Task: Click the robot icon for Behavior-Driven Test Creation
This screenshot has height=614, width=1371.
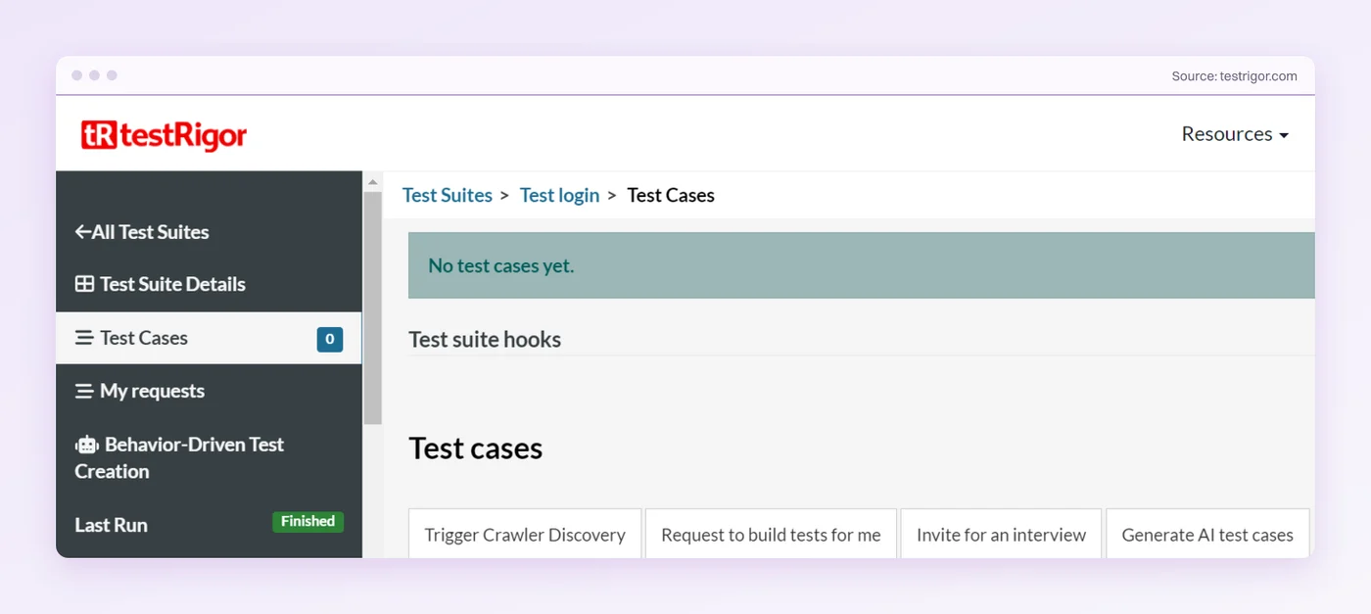Action: (x=87, y=445)
